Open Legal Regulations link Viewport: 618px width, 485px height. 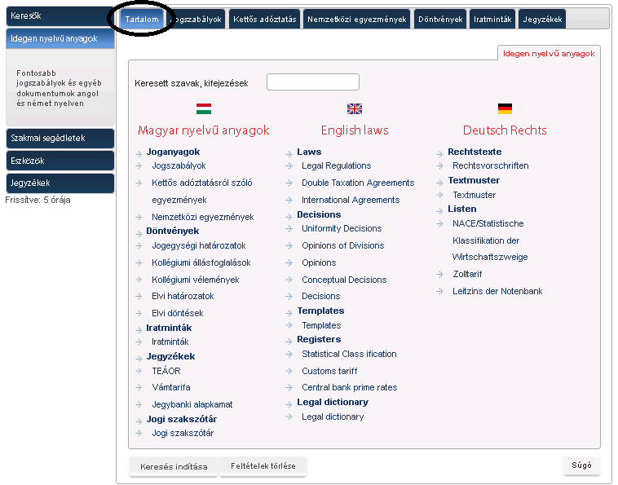[x=336, y=165]
